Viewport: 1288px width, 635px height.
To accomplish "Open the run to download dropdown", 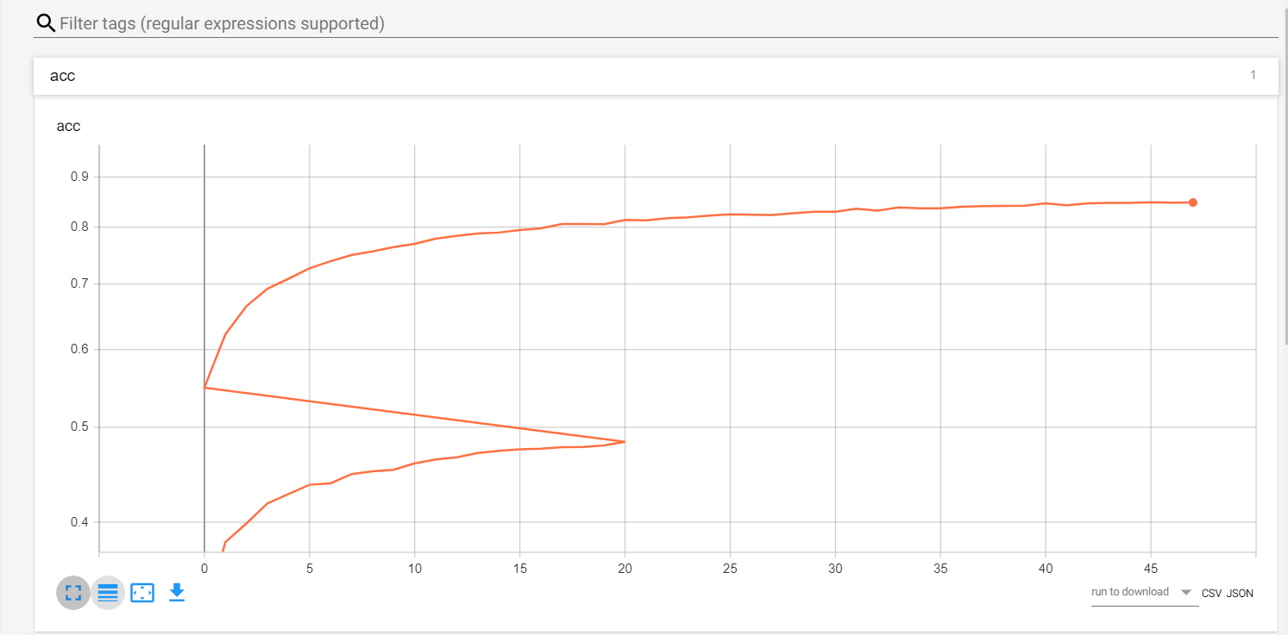I will (x=1144, y=593).
